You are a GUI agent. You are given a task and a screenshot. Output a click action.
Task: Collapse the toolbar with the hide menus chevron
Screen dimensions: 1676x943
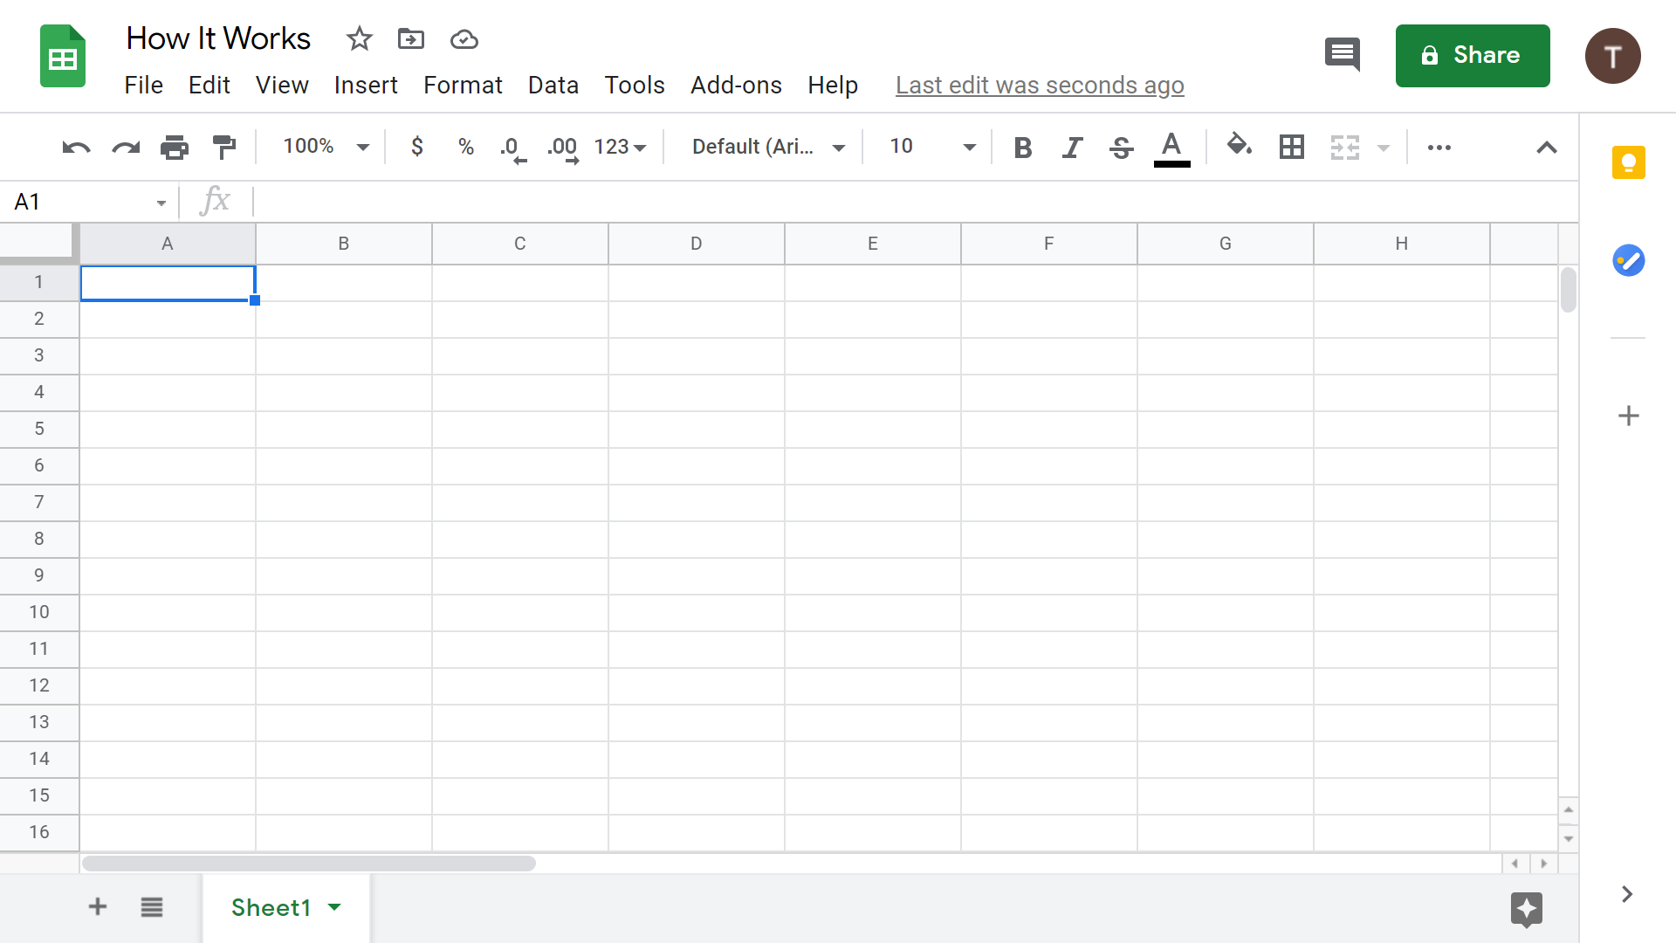pyautogui.click(x=1546, y=147)
